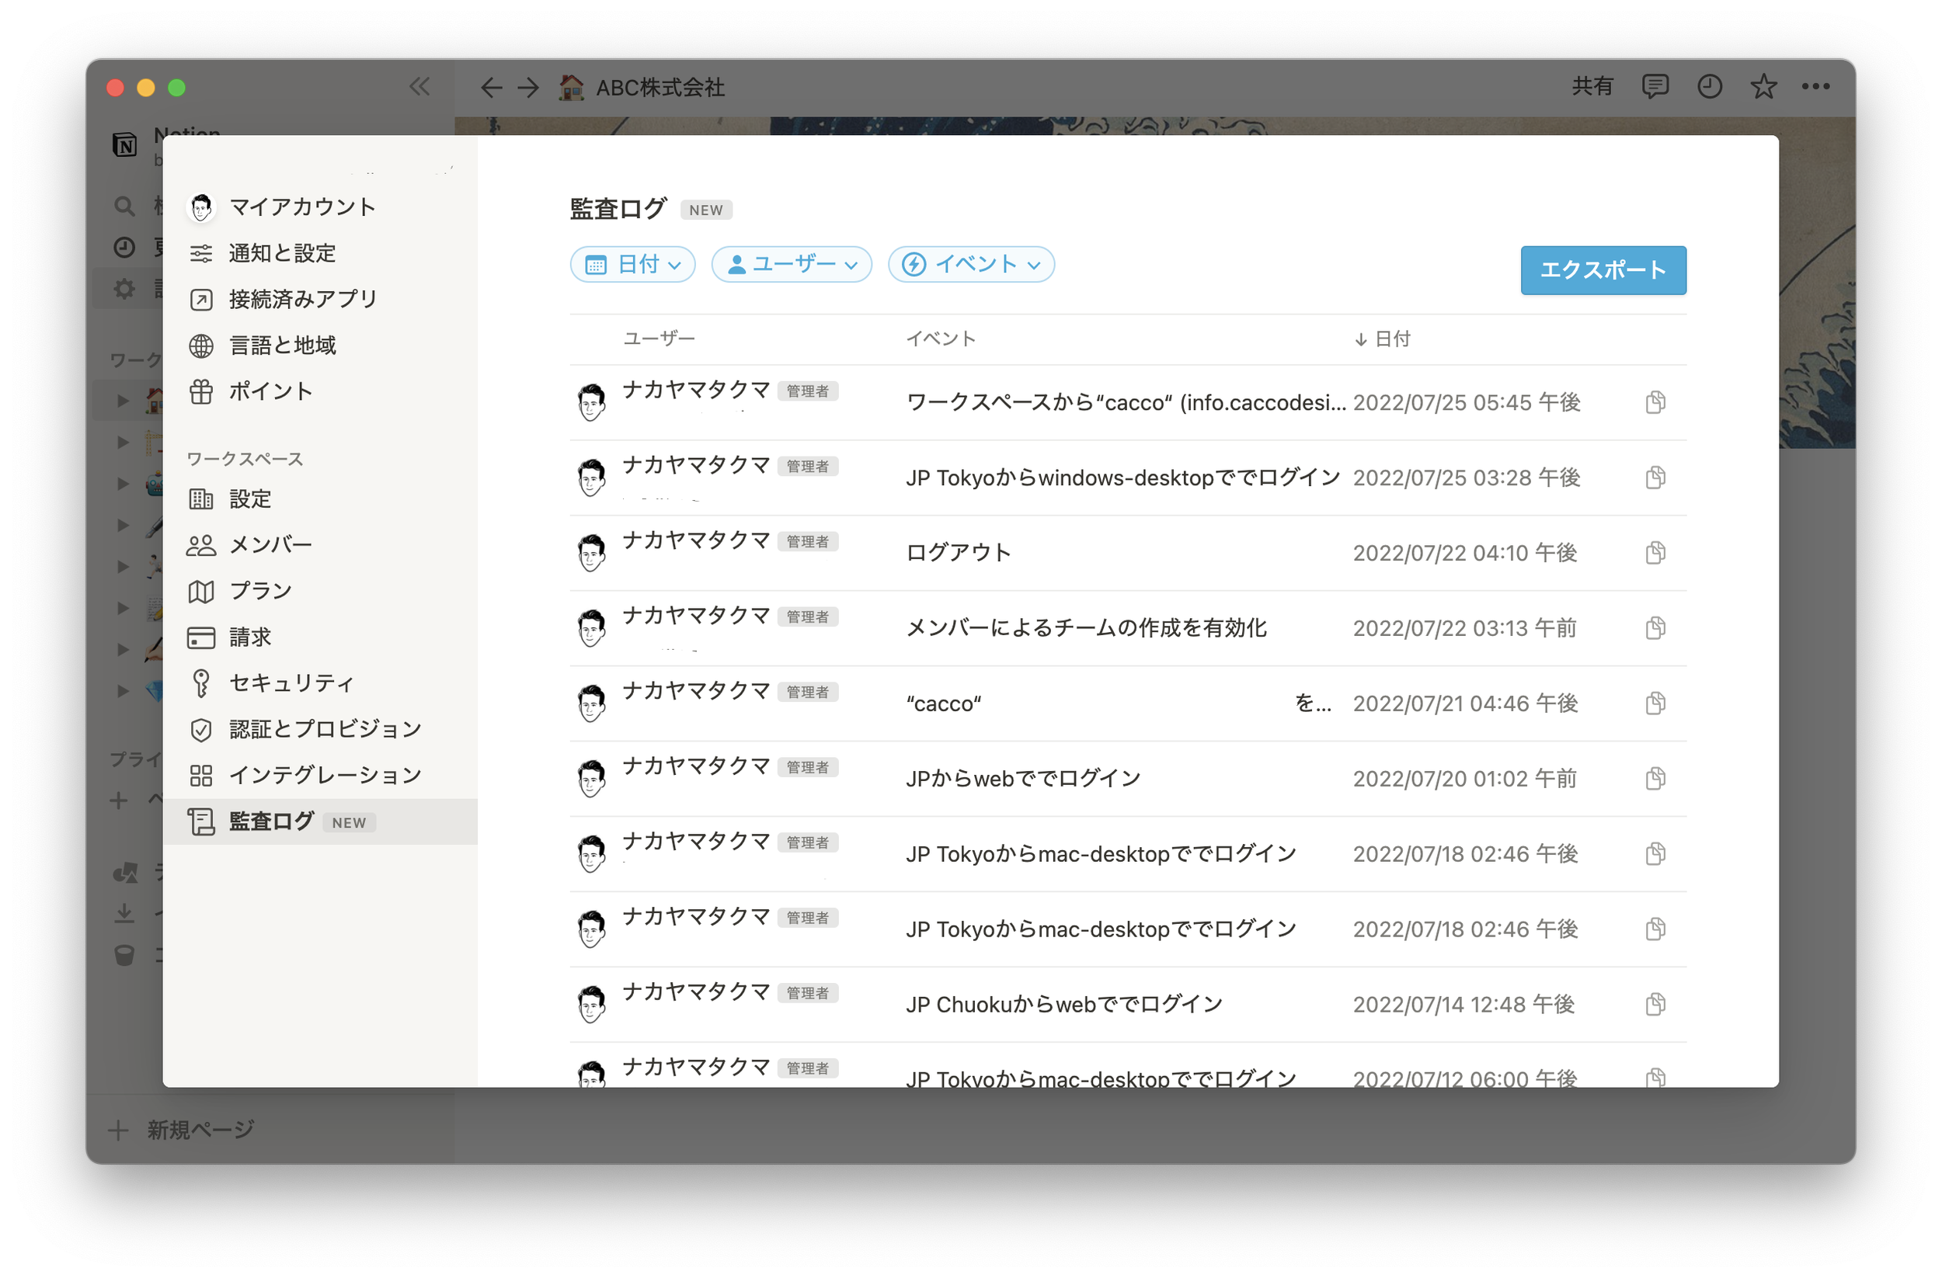Click the forward navigation arrow
The height and width of the screenshot is (1278, 1942).
(529, 87)
